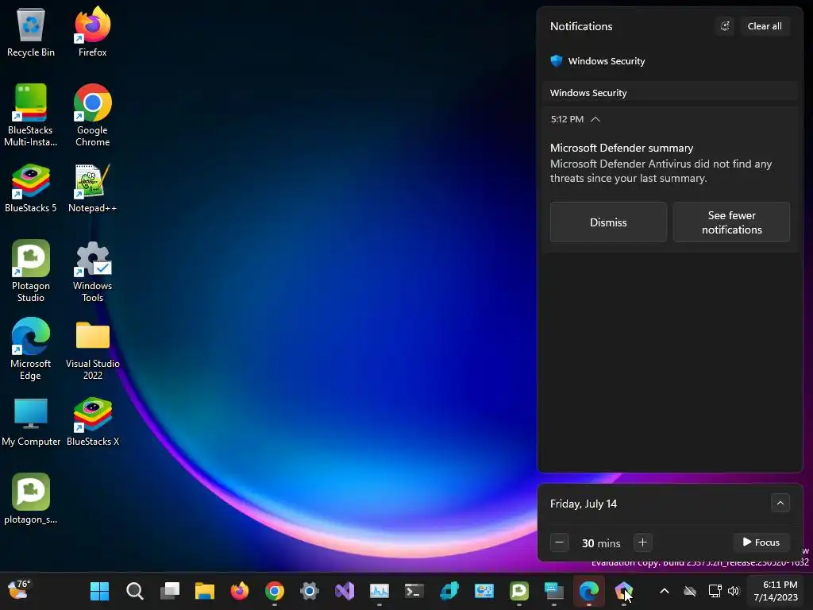
Task: Open the Terminal taskbar icon
Action: 414,591
